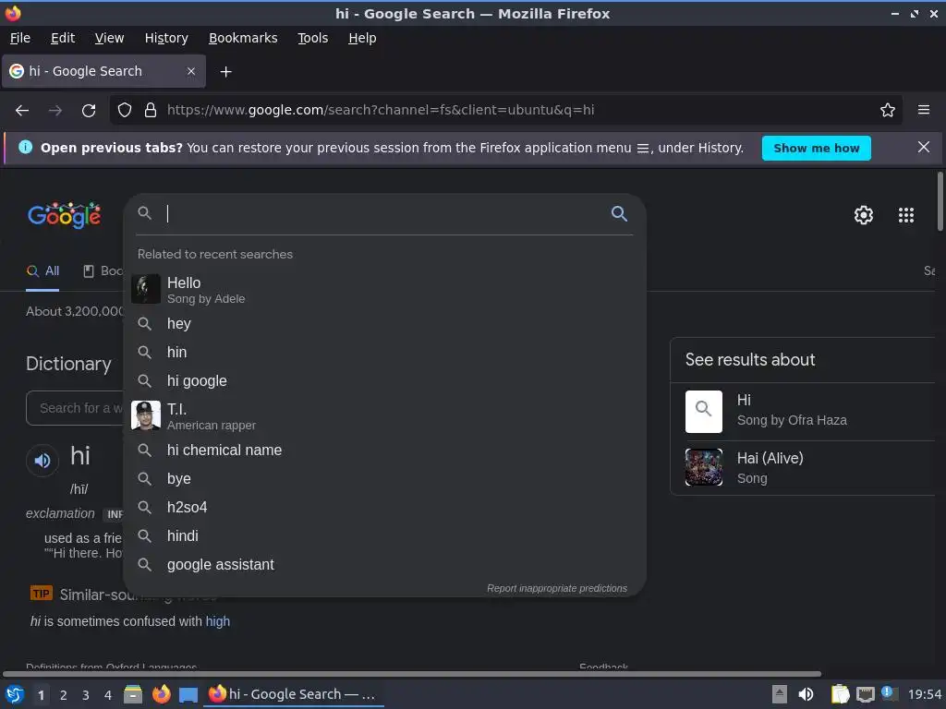
Task: Open the View menu
Action: coord(109,38)
